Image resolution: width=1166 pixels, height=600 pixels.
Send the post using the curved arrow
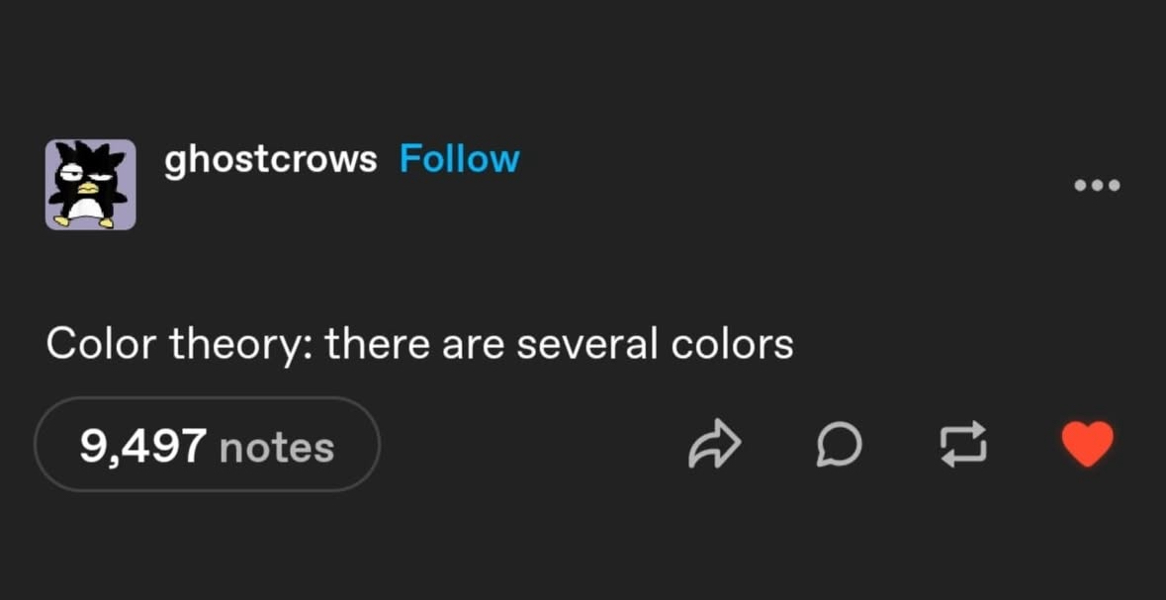coord(715,445)
